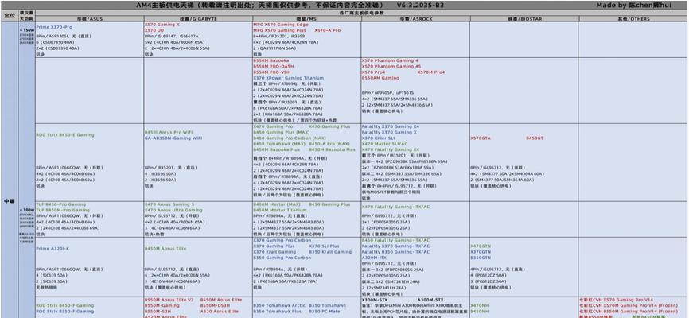Click the 定位 header cell
Screen dimensions: 689x318
coord(10,16)
